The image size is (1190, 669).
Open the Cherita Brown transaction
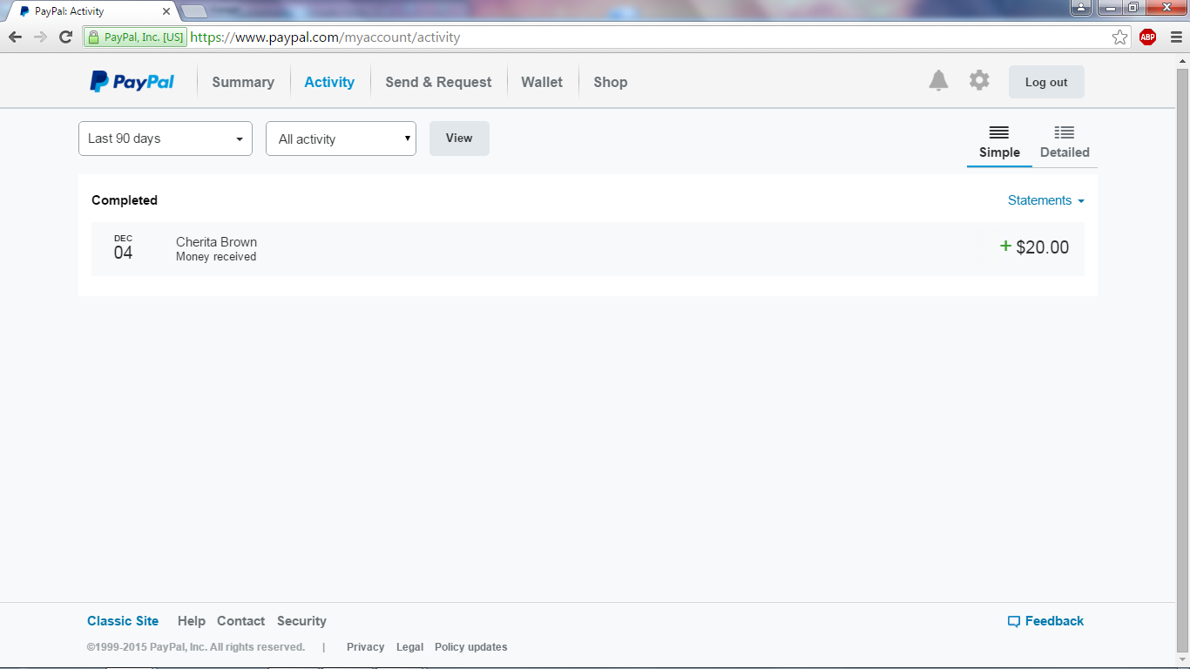click(x=588, y=249)
